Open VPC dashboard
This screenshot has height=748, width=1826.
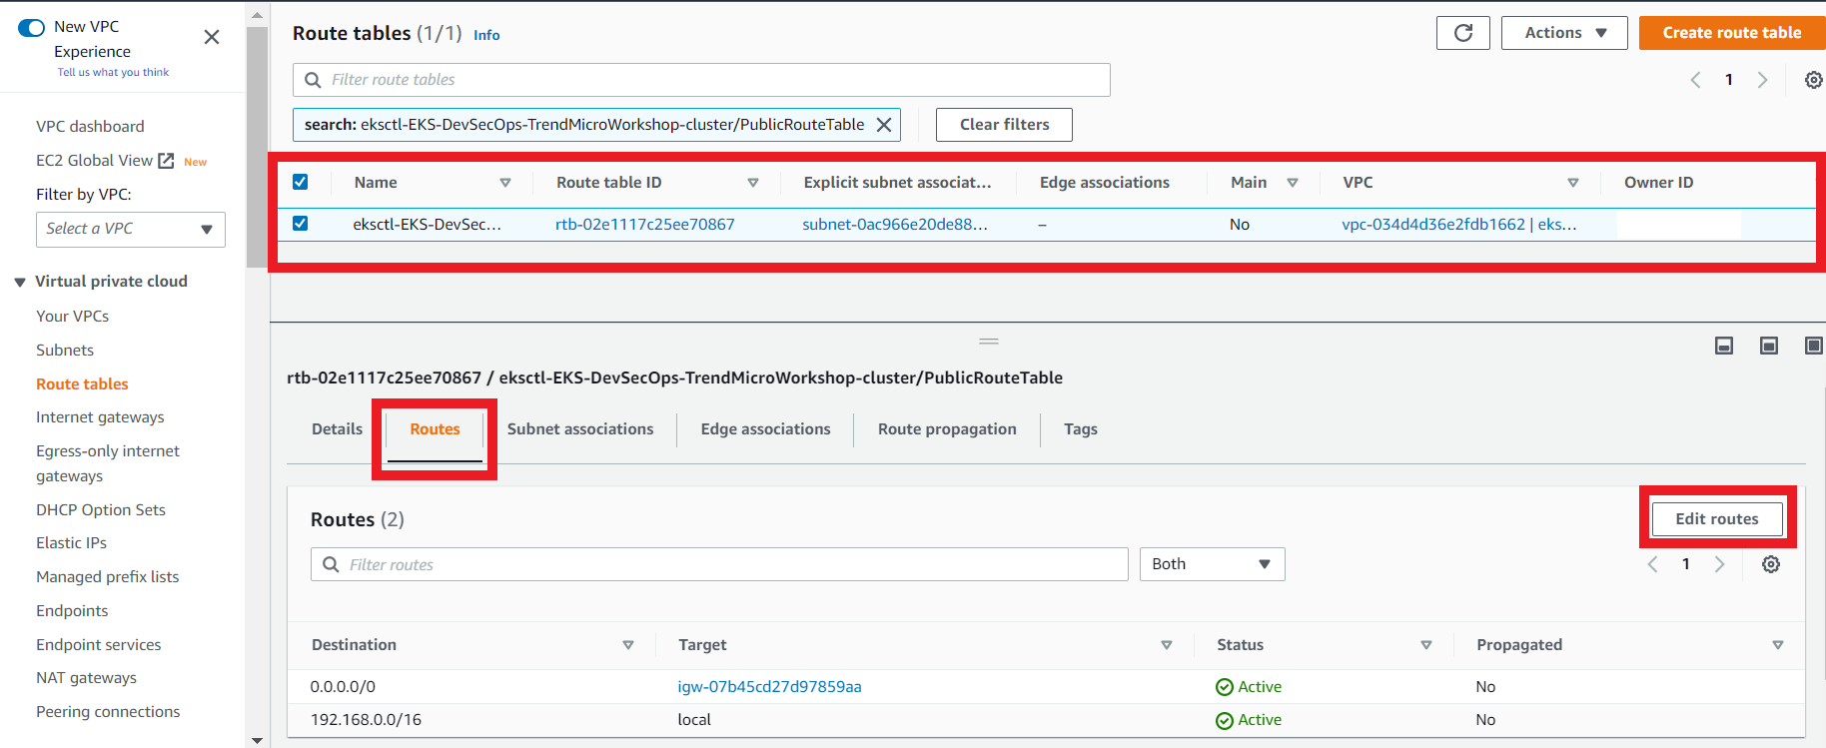90,126
